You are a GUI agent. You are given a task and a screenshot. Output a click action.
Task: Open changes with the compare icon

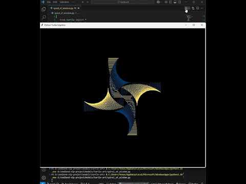point(193,8)
